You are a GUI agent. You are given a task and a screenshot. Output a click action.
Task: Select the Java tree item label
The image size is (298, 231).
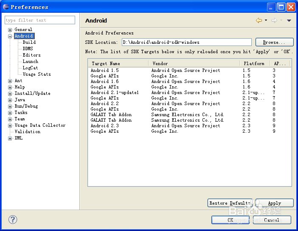click(x=20, y=100)
